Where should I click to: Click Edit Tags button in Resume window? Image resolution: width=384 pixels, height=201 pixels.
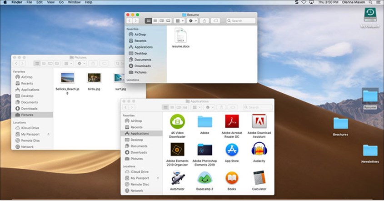coord(216,21)
